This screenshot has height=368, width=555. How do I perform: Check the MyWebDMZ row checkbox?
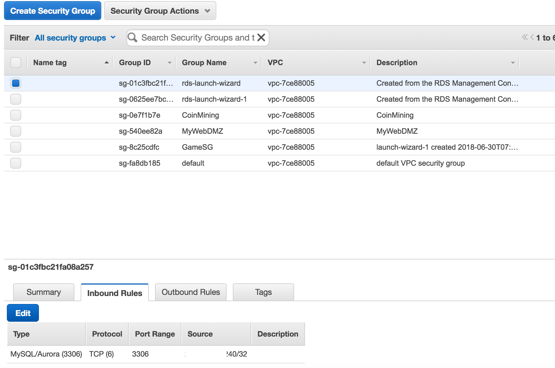16,131
